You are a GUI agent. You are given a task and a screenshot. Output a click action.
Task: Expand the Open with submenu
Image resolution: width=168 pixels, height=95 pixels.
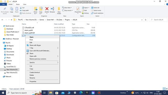(x=43, y=56)
